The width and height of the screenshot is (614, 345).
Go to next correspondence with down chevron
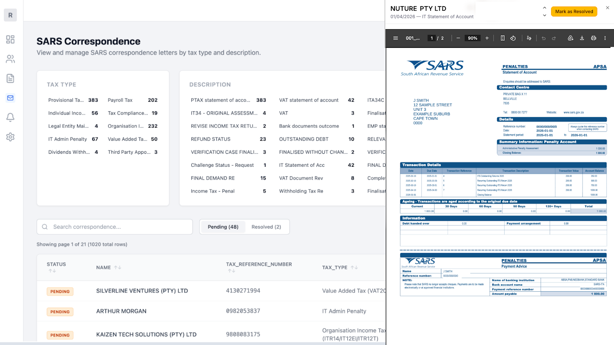544,16
